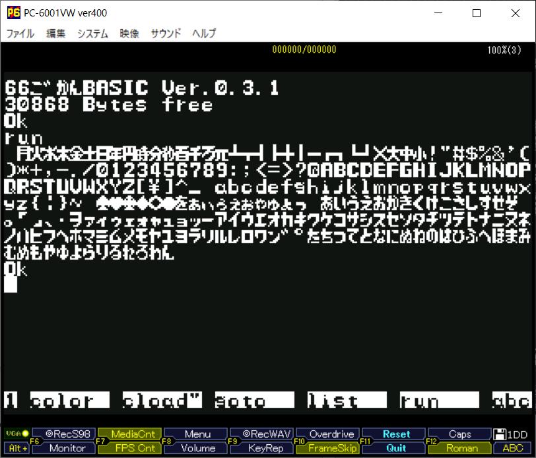Click the 1DD floppy disk icon
Viewport: 536px width, 458px height.
[x=506, y=434]
